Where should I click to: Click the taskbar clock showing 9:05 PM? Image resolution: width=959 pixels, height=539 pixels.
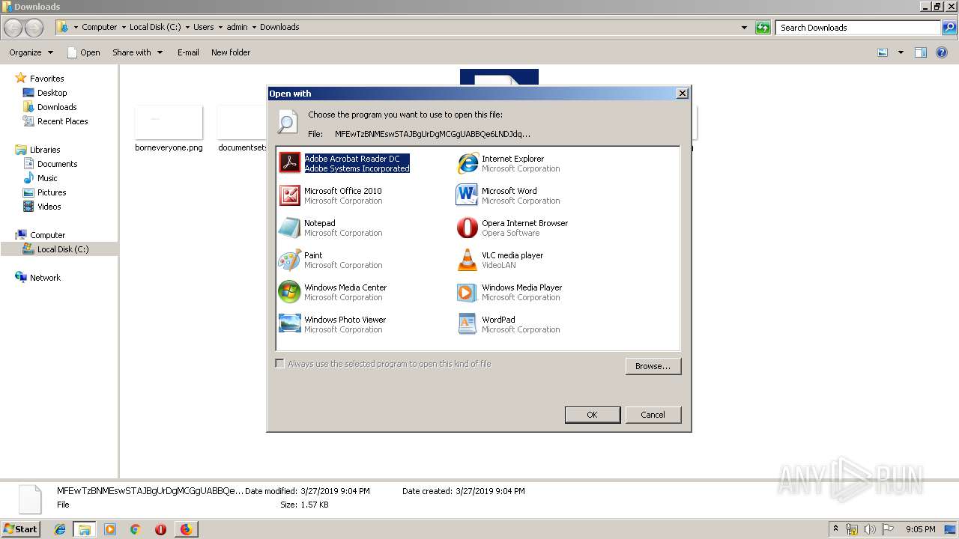tap(921, 529)
